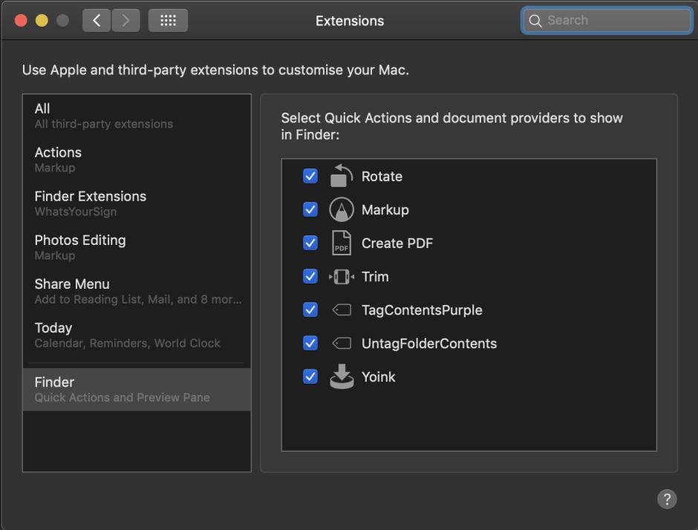The width and height of the screenshot is (698, 530).
Task: Click the Yoink download tray icon
Action: pos(341,376)
